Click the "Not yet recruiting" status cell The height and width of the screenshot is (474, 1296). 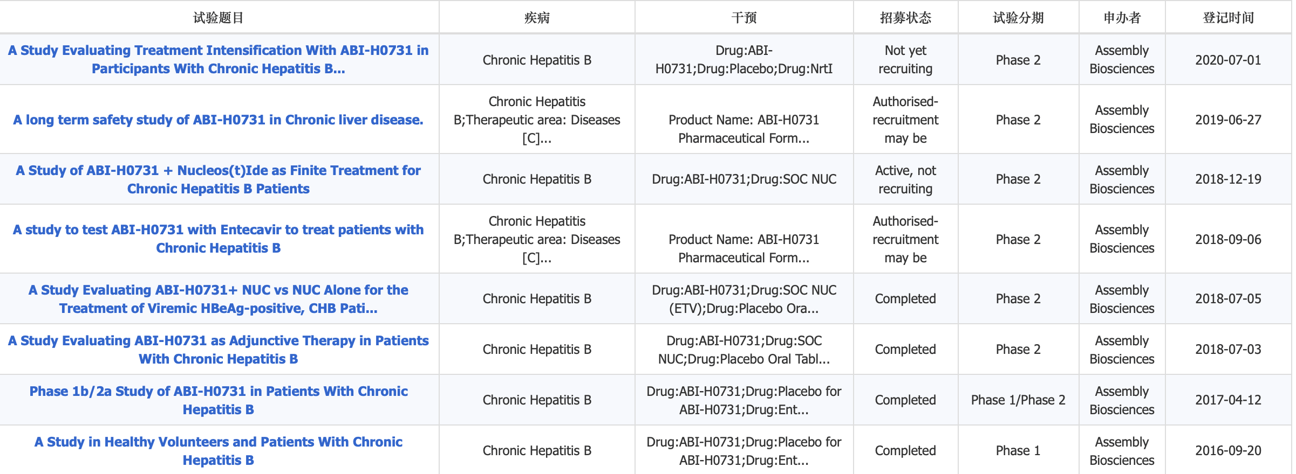tap(906, 59)
